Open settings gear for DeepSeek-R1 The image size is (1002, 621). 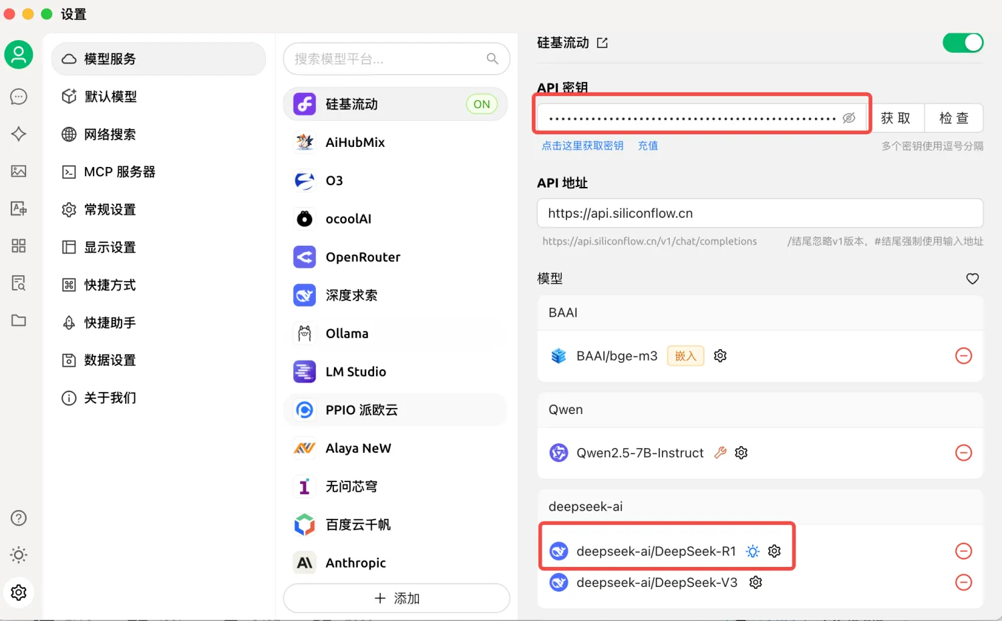point(775,551)
